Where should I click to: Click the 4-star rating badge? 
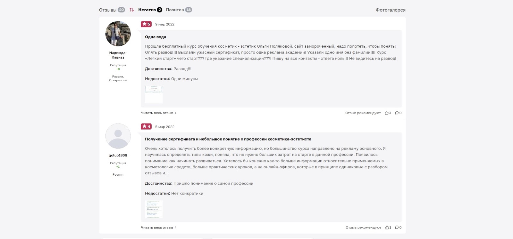pyautogui.click(x=146, y=126)
